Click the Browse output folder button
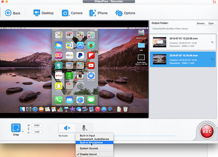218x157 pixels. pos(201,23)
